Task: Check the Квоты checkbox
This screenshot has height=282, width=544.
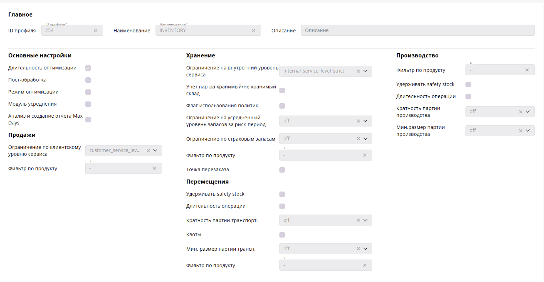Action: 282,235
